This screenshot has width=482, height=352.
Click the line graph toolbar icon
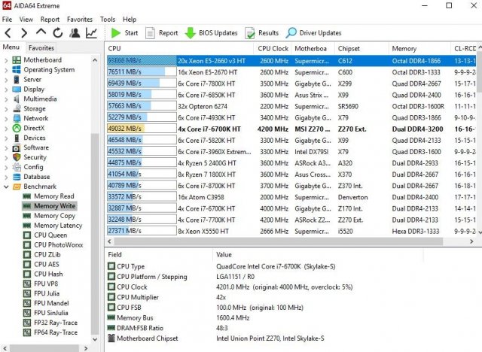click(x=91, y=33)
